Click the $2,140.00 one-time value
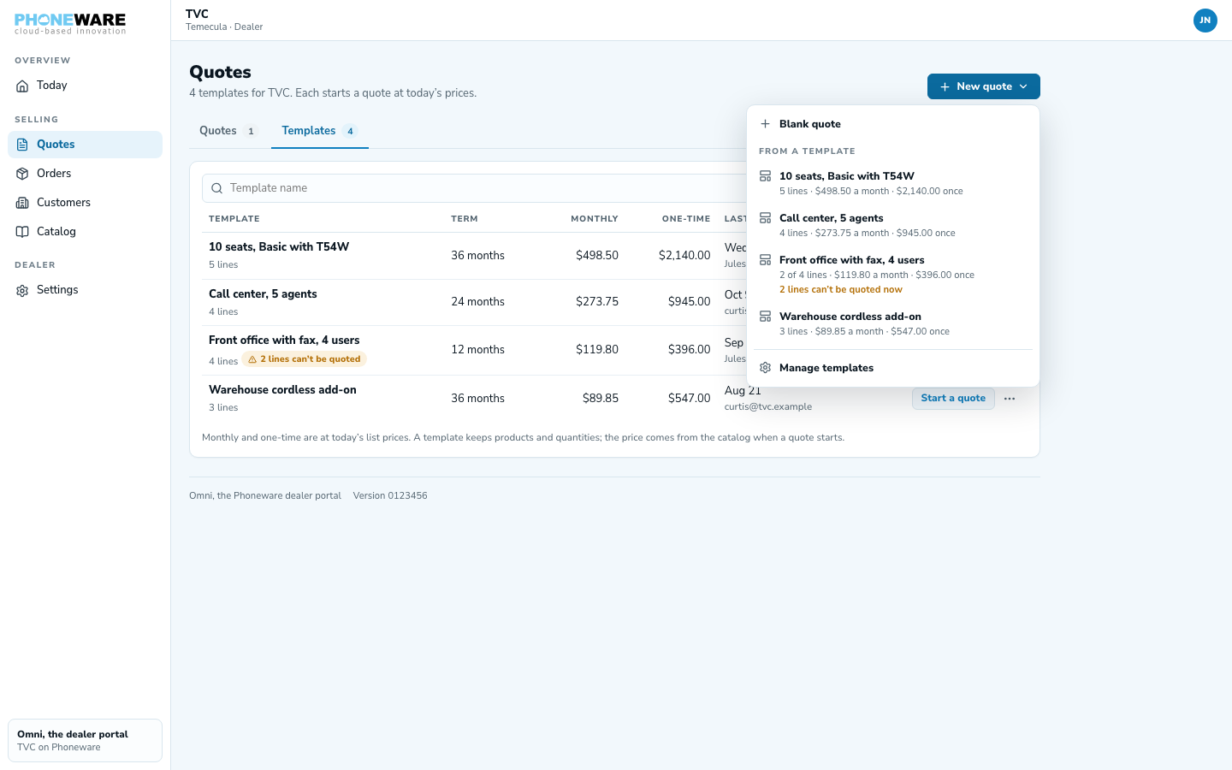 (684, 256)
